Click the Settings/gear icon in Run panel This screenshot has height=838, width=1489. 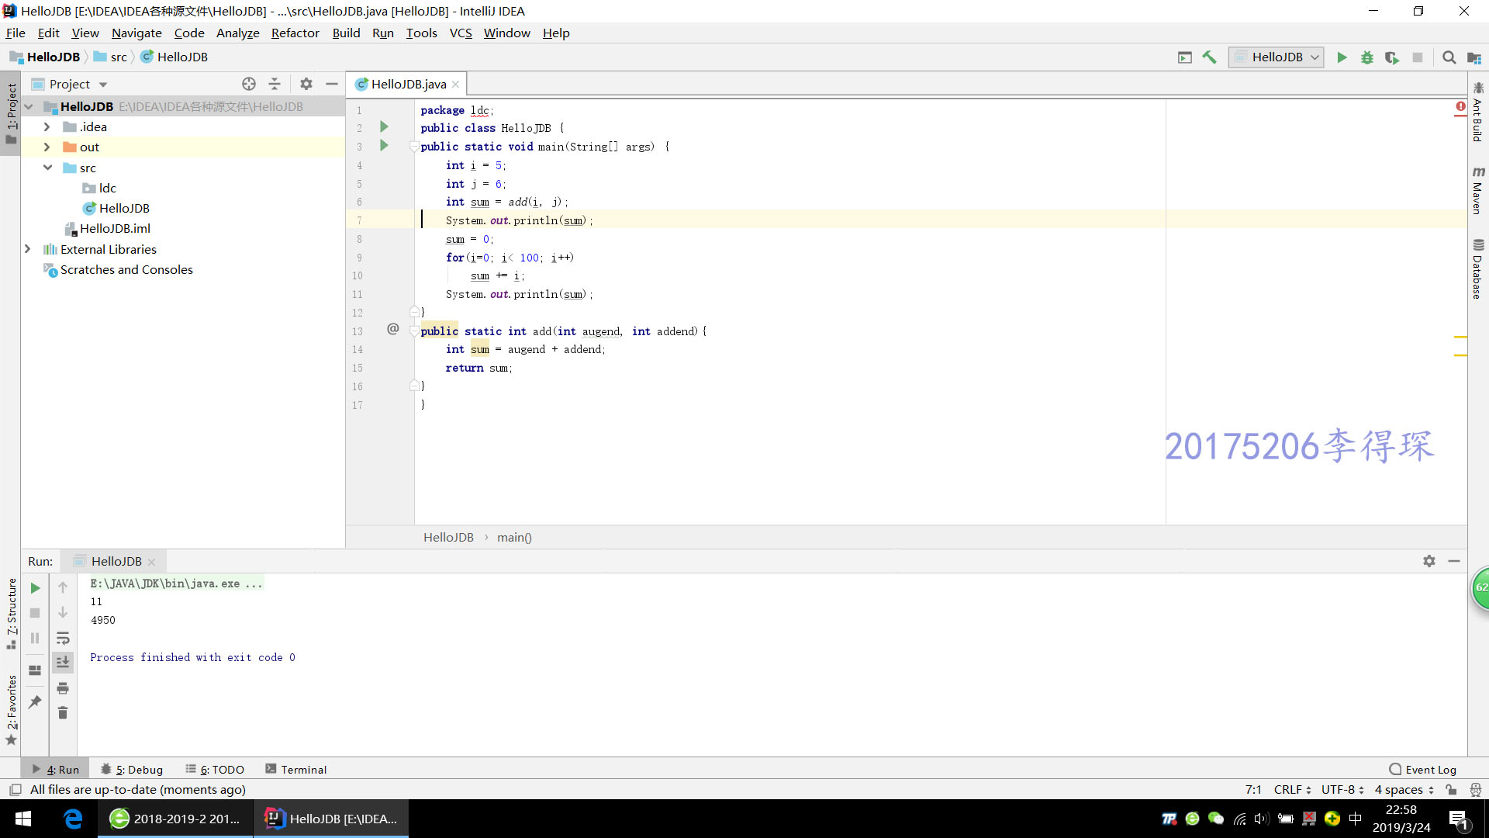(1429, 561)
